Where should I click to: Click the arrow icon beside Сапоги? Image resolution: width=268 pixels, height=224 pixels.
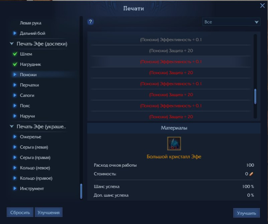[x=15, y=95]
